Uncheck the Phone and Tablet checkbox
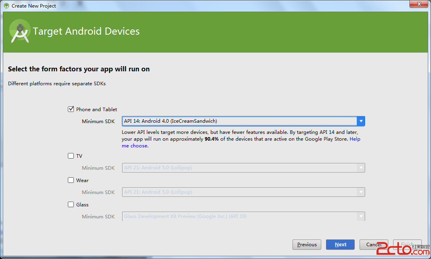Screen dimensions: 431x259 pos(71,109)
